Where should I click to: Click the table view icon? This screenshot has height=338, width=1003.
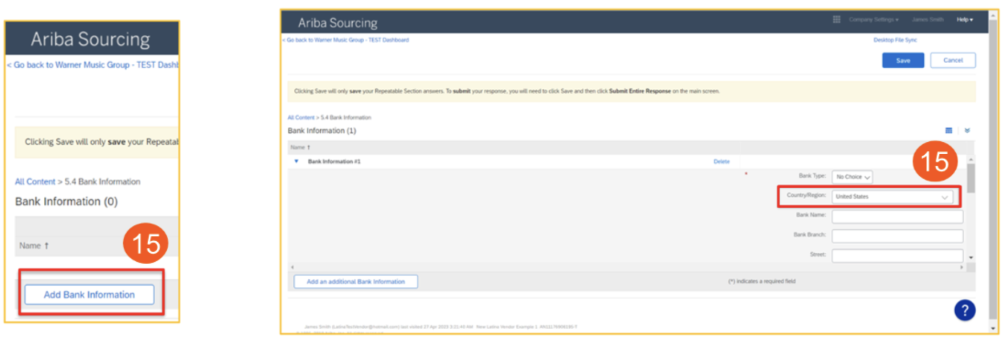(x=948, y=130)
